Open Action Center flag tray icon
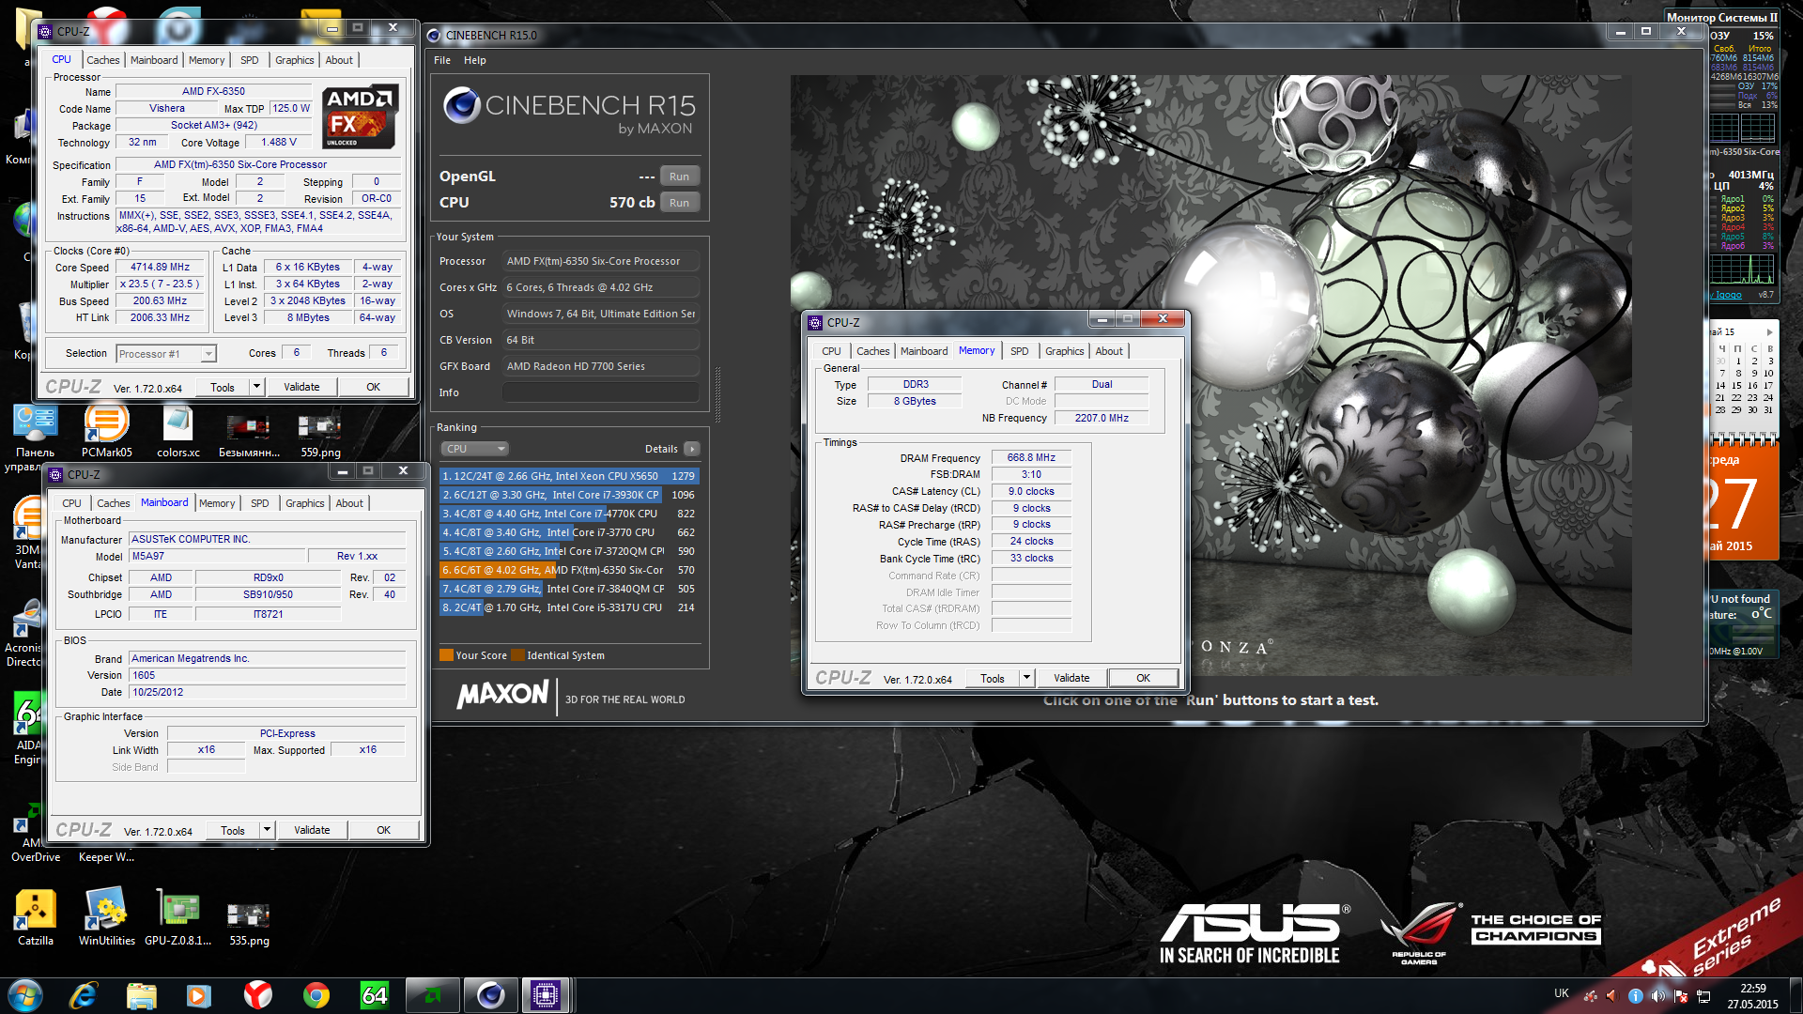 1681,996
